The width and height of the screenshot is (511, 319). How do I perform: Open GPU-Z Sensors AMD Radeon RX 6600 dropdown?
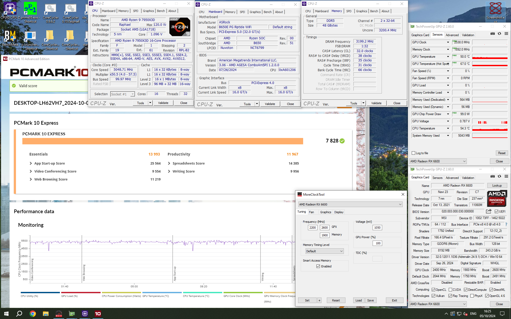[438, 161]
